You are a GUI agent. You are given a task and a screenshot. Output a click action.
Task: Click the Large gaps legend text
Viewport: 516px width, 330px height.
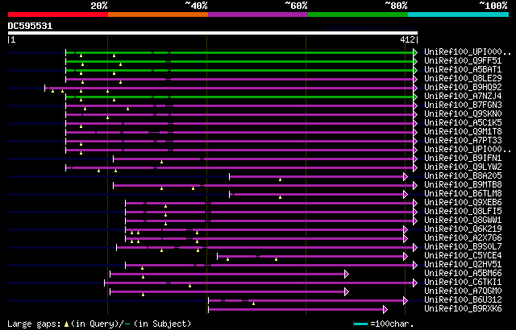98,324
